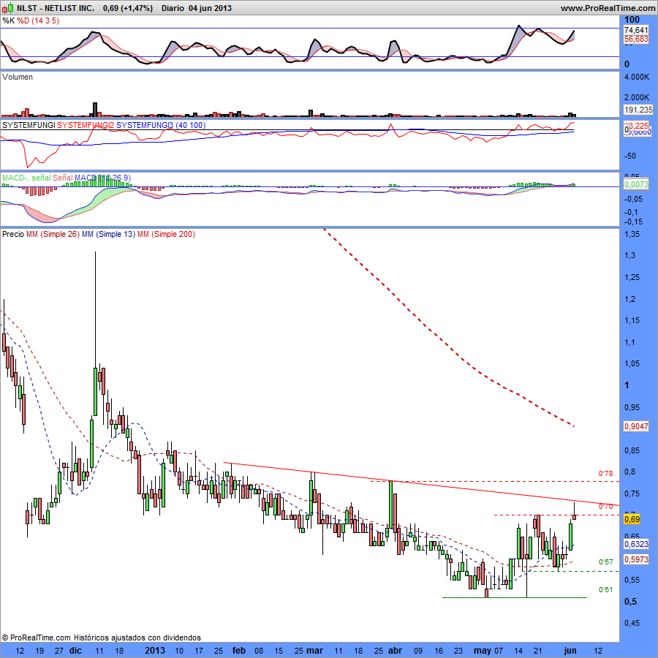Open the www.ProRealTime.com link
This screenshot has width=658, height=658.
point(608,8)
